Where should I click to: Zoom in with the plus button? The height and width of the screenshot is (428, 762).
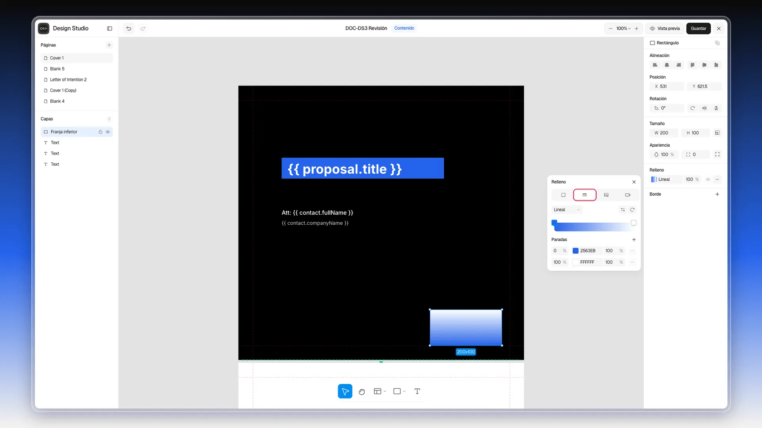tap(637, 29)
